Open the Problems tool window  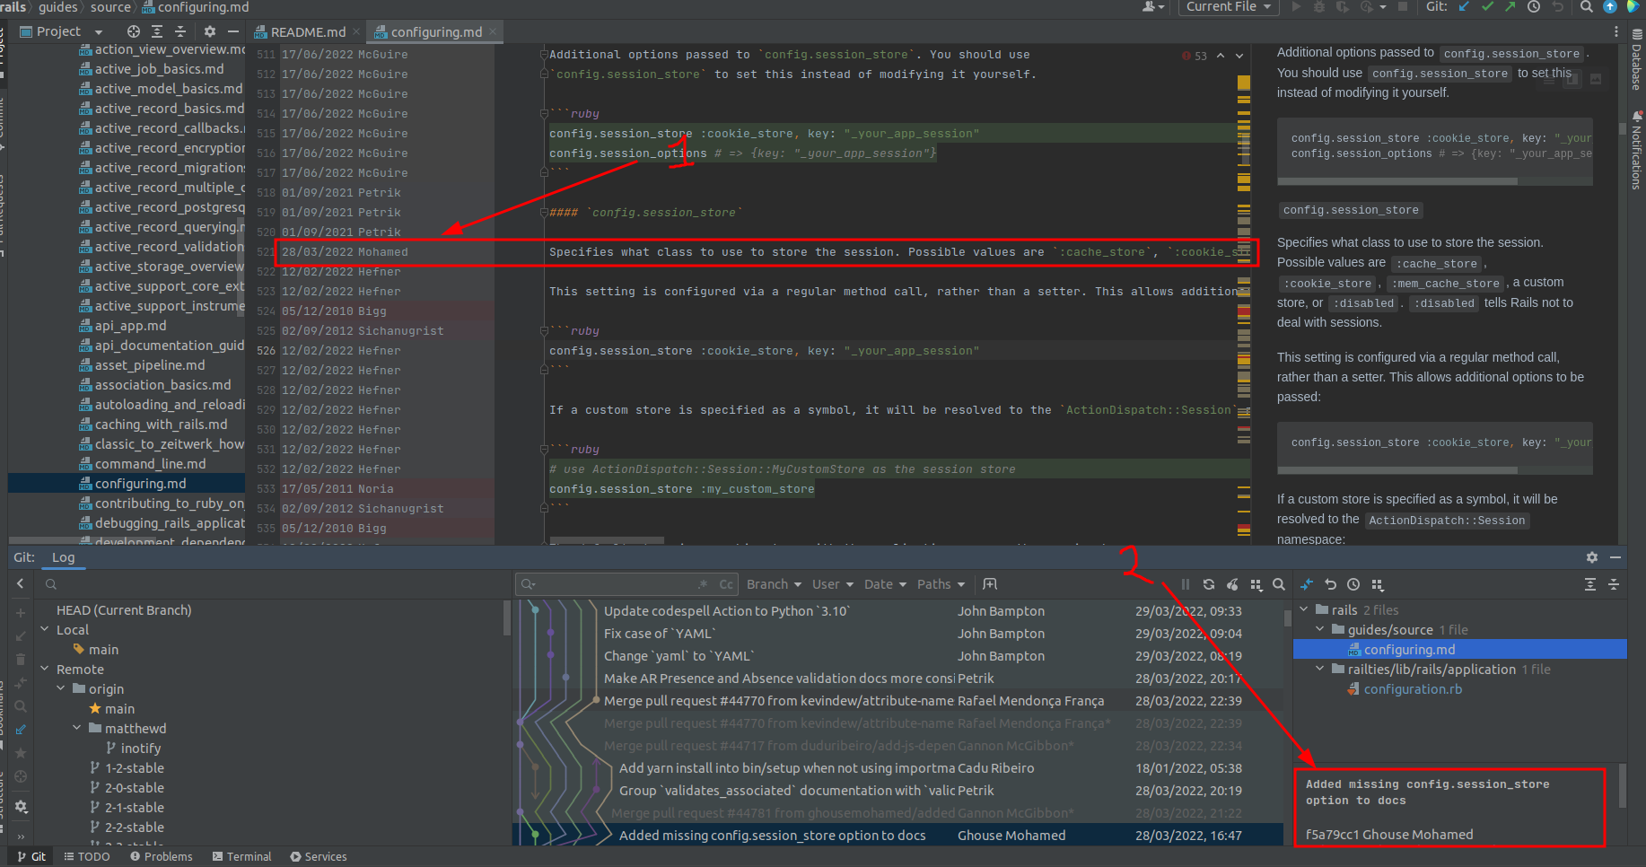[162, 856]
